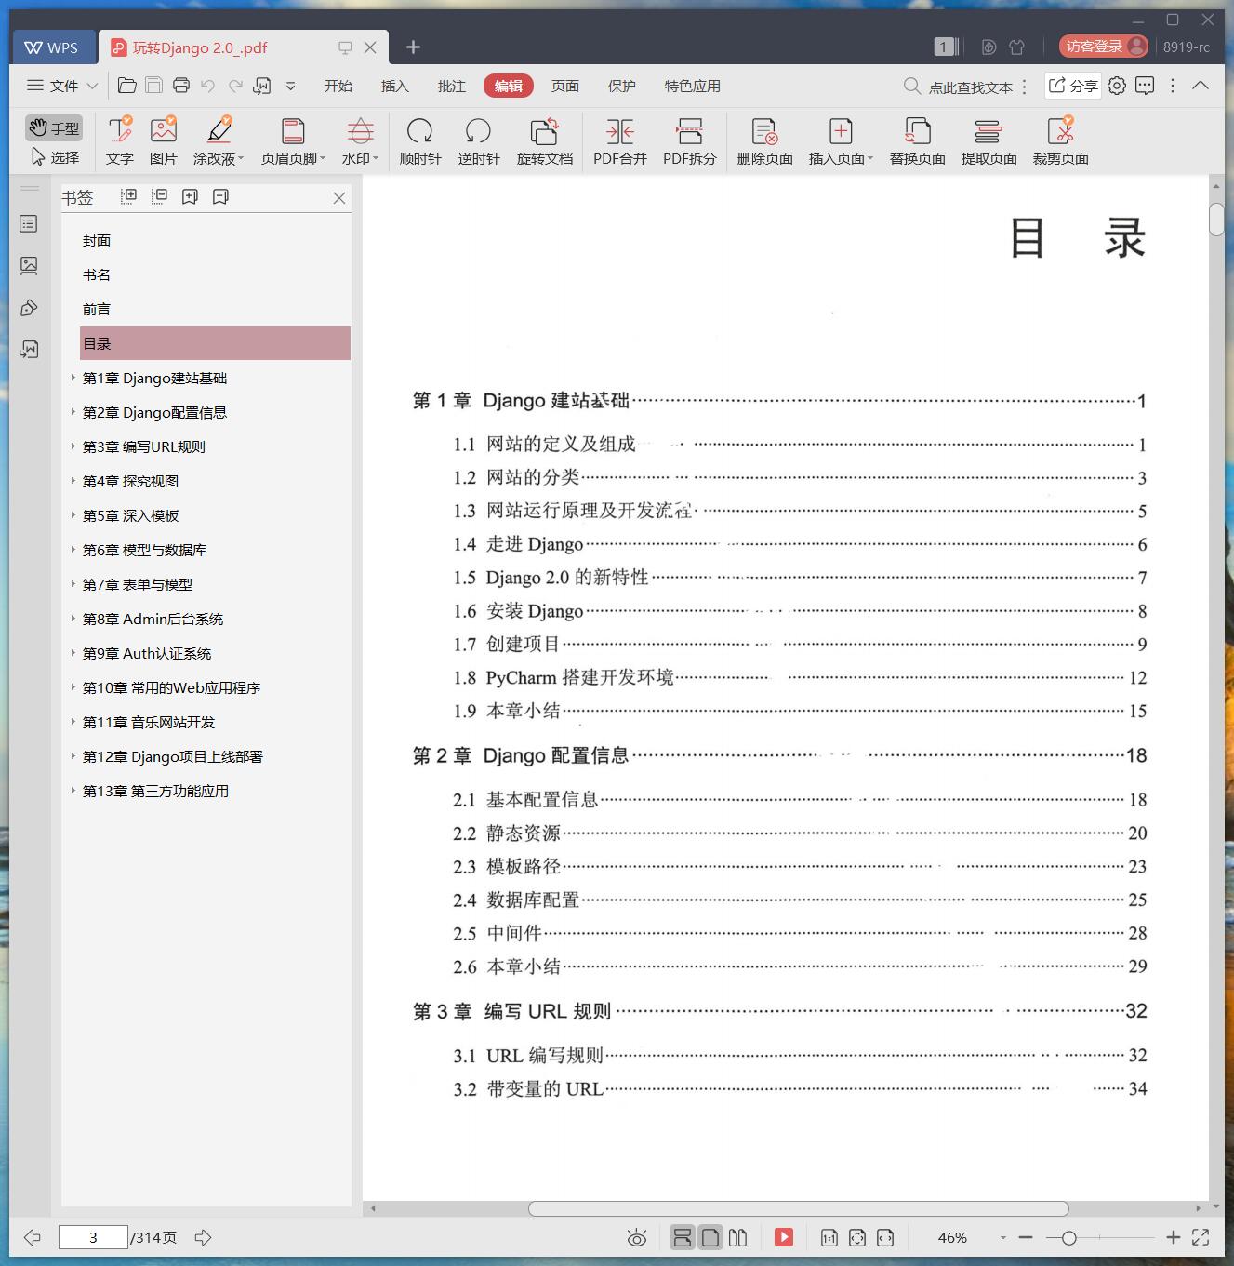
Task: Expand the 第10章 常用的Web应用程序 bookmark
Action: [73, 687]
